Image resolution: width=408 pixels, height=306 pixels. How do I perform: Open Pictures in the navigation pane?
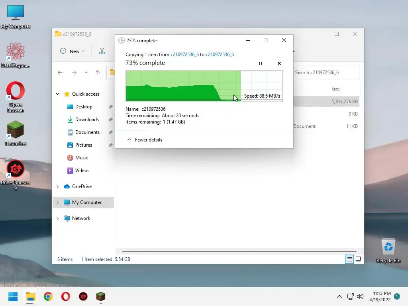pyautogui.click(x=84, y=145)
